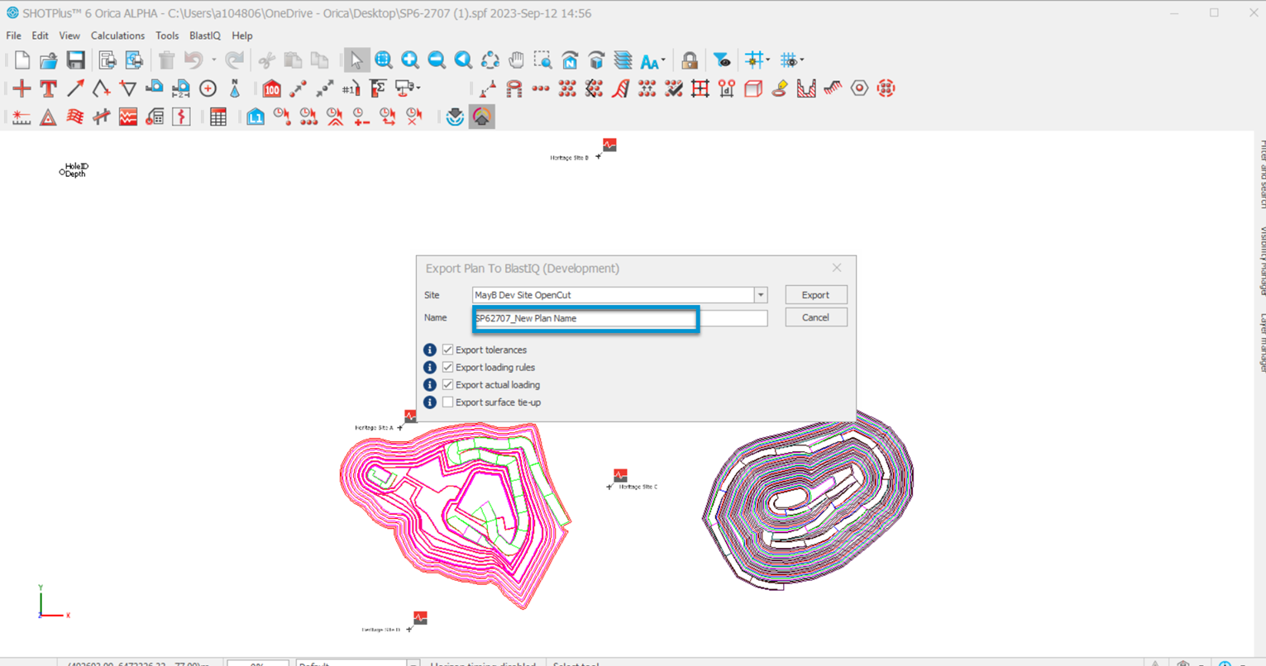Screen dimensions: 1266x666
Task: Open the View menu
Action: pos(69,36)
